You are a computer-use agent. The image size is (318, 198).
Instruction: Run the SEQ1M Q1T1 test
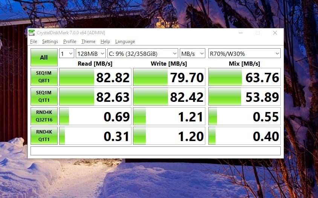[44, 97]
